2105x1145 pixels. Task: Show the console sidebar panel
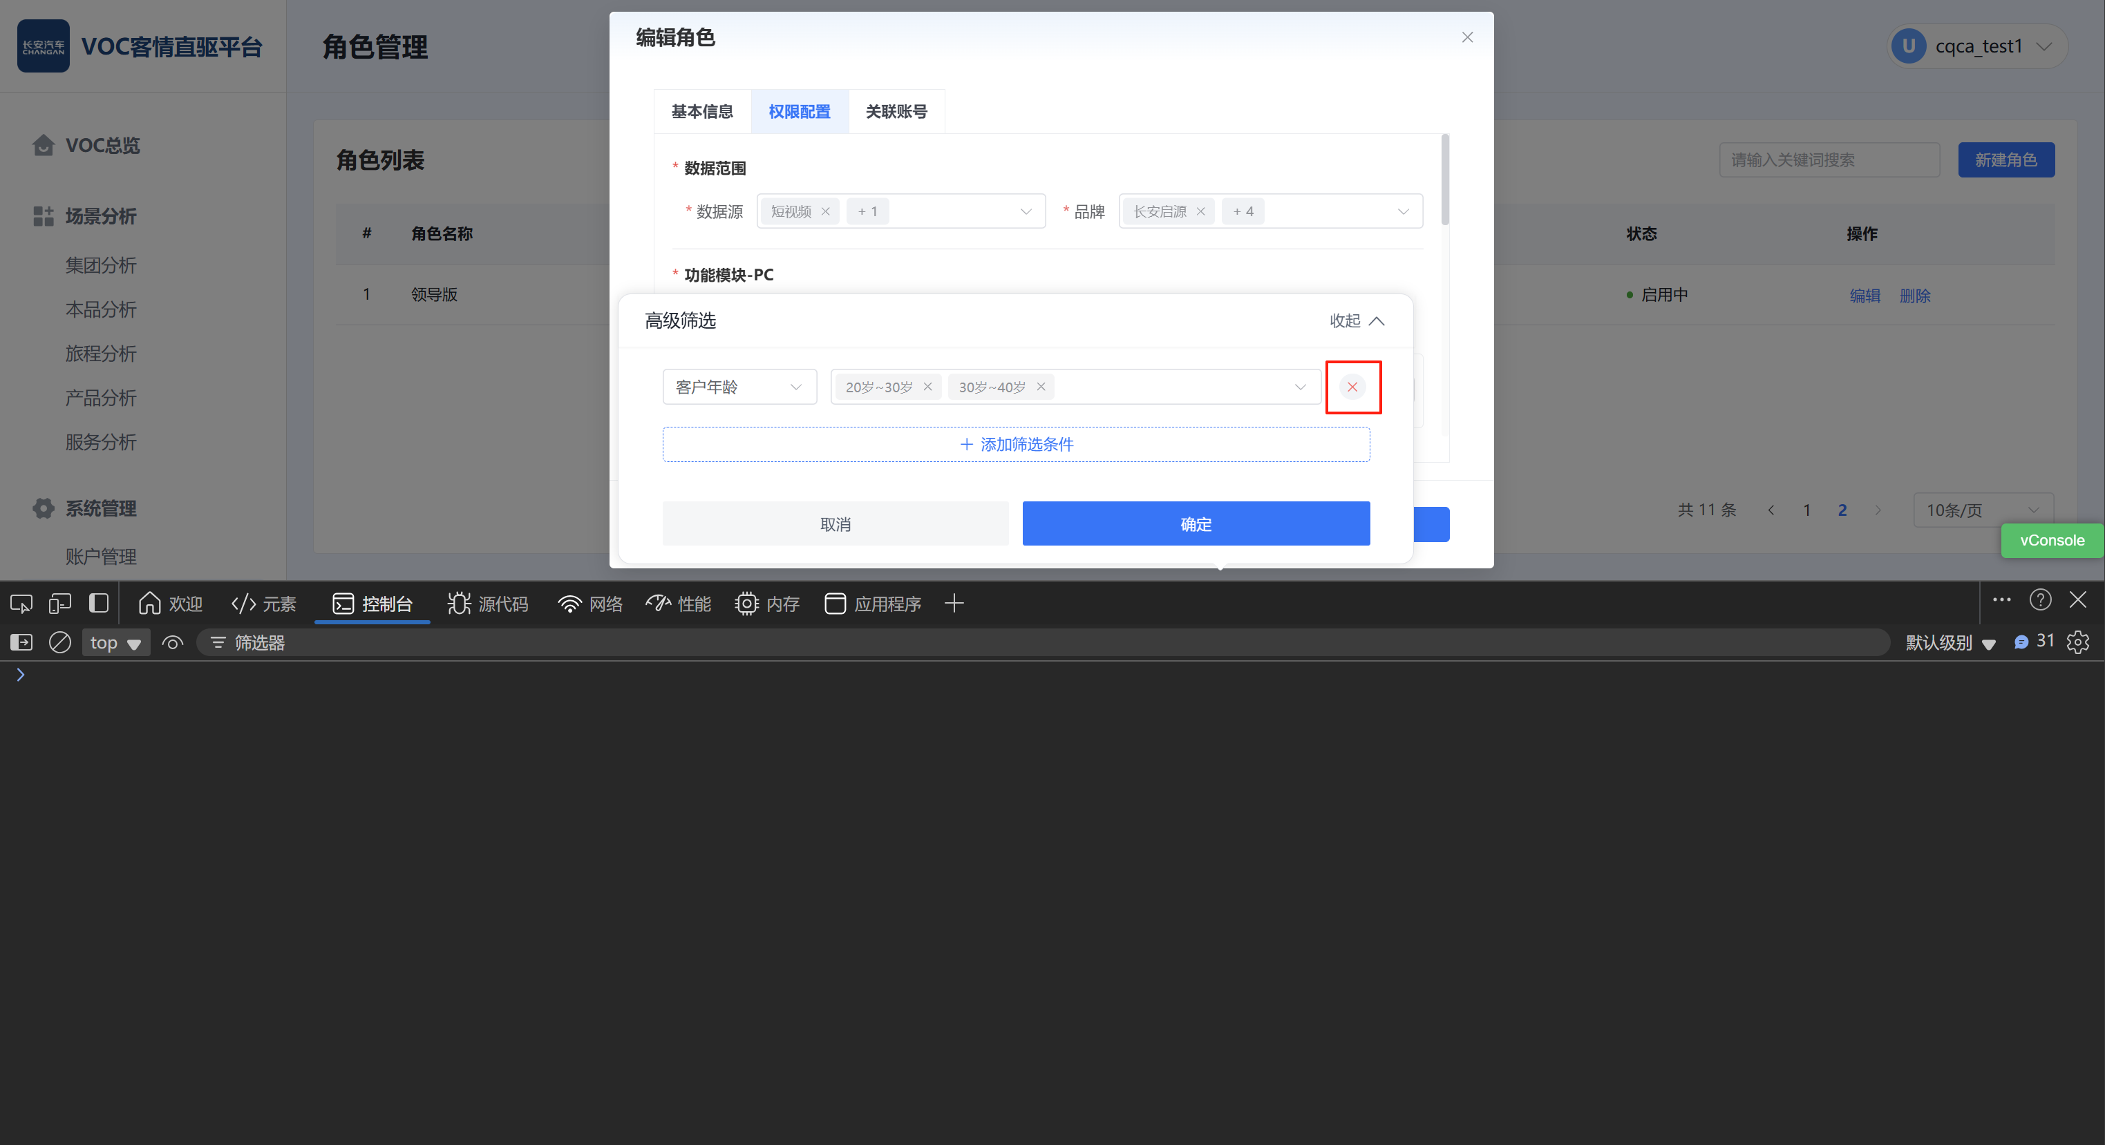[21, 643]
